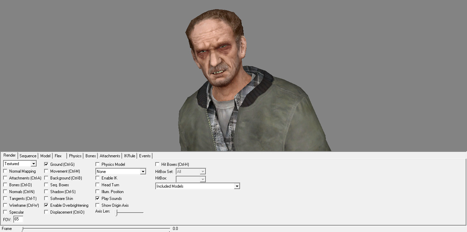This screenshot has width=467, height=232.
Task: Enable the Head Turn option
Action: pos(97,185)
